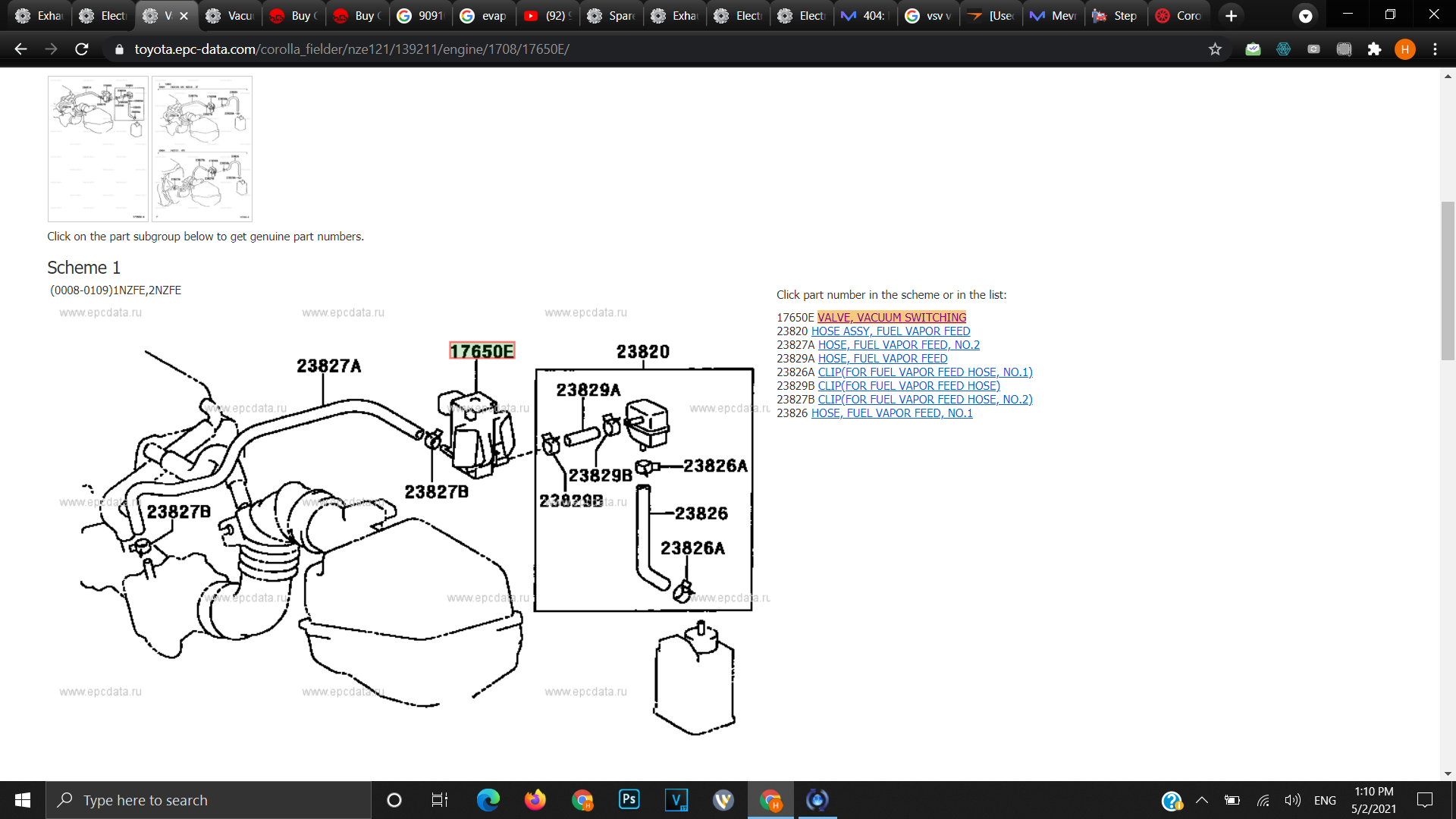Viewport: 1456px width, 819px height.
Task: Click the page vertical scrollbar thumb
Action: pos(1448,281)
